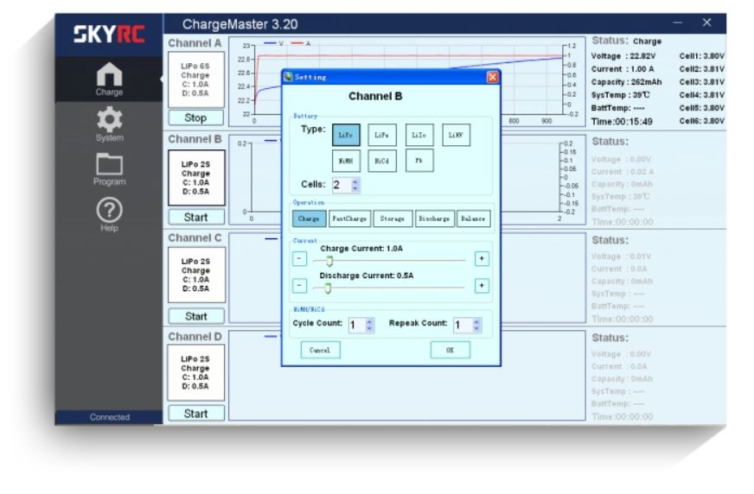Image resolution: width=754 pixels, height=494 pixels.
Task: Start charging on Channel B
Action: click(195, 217)
